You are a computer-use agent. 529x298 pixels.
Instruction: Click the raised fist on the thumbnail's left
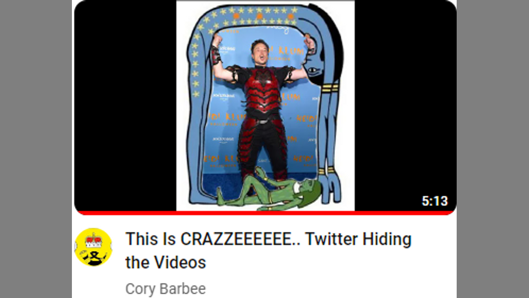coord(217,39)
